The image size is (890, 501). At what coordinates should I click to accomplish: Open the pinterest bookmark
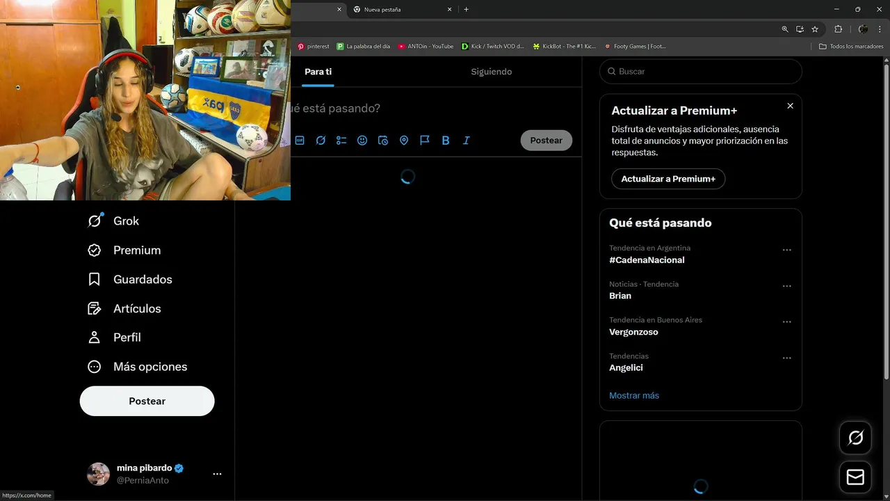point(313,47)
